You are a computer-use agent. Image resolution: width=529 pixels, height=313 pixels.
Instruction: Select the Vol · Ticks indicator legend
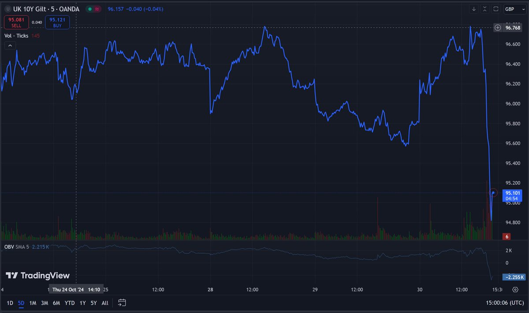15,35
